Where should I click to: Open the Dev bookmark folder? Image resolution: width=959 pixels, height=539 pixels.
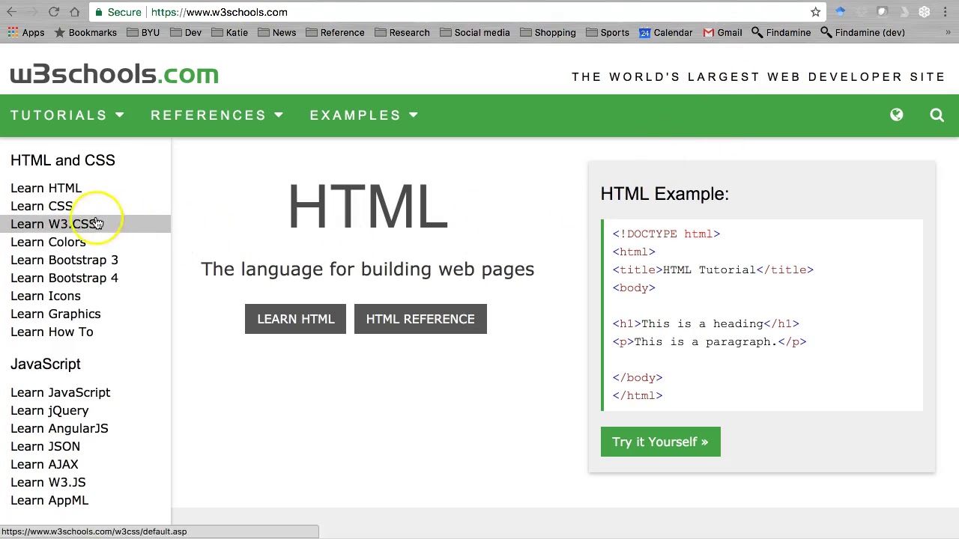tap(186, 32)
